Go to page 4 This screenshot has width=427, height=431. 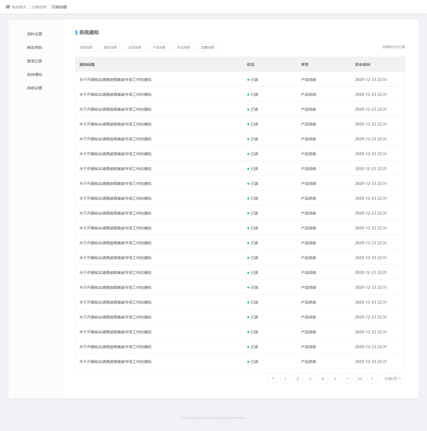[x=322, y=378]
